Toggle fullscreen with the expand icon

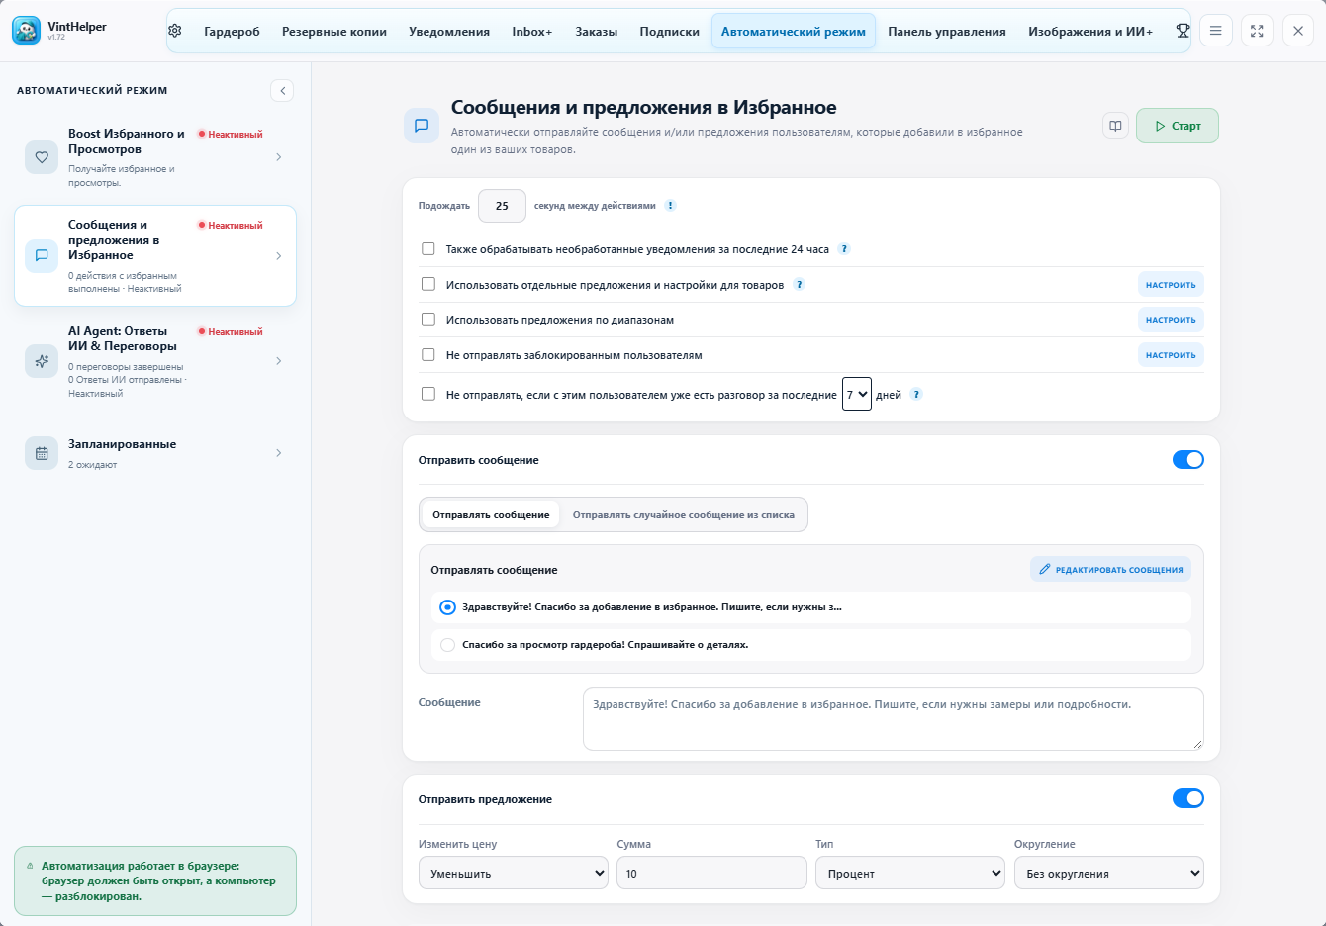tap(1257, 31)
